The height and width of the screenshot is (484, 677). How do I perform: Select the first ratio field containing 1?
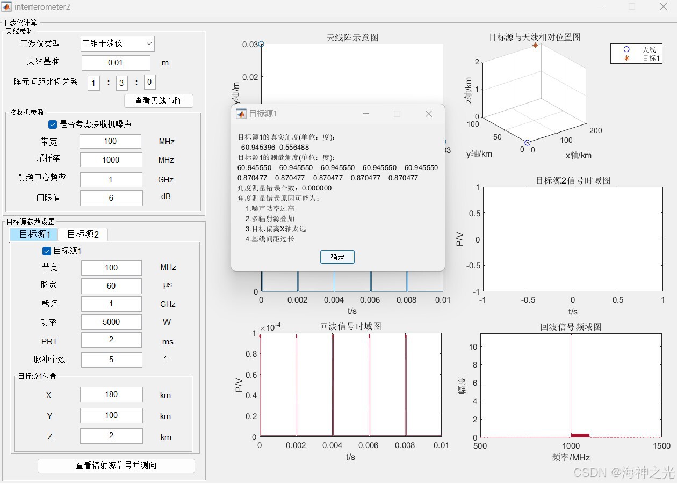94,83
